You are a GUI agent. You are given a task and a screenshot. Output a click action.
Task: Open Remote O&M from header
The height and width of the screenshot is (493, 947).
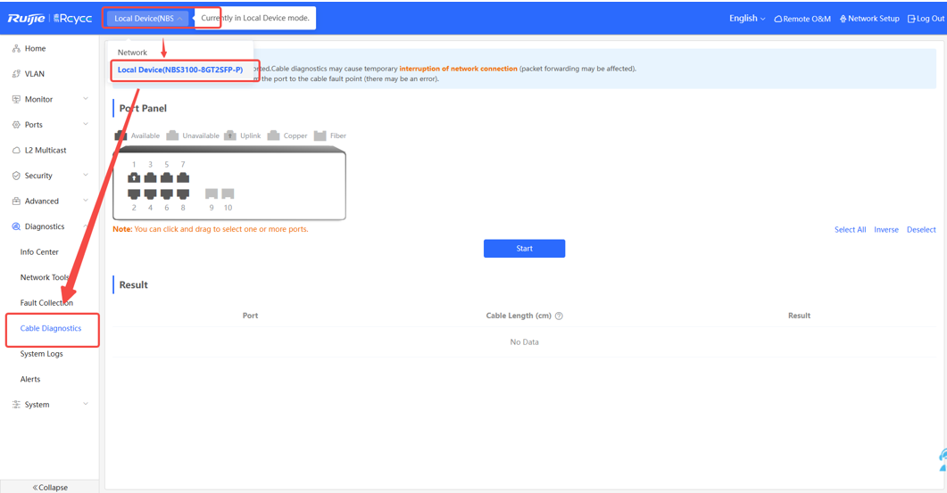802,19
